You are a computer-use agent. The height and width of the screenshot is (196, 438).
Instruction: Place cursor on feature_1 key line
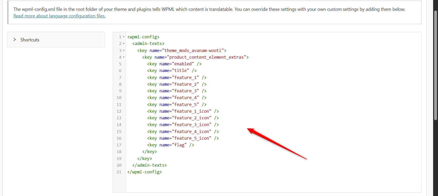[x=177, y=77]
